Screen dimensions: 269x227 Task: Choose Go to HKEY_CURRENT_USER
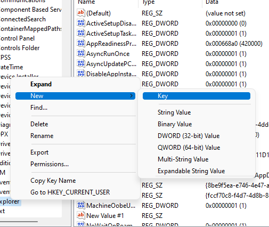[x=75, y=192]
